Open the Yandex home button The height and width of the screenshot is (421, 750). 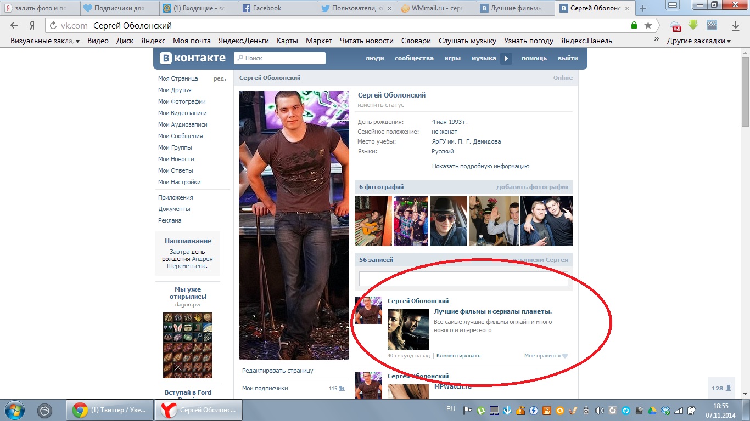point(32,25)
